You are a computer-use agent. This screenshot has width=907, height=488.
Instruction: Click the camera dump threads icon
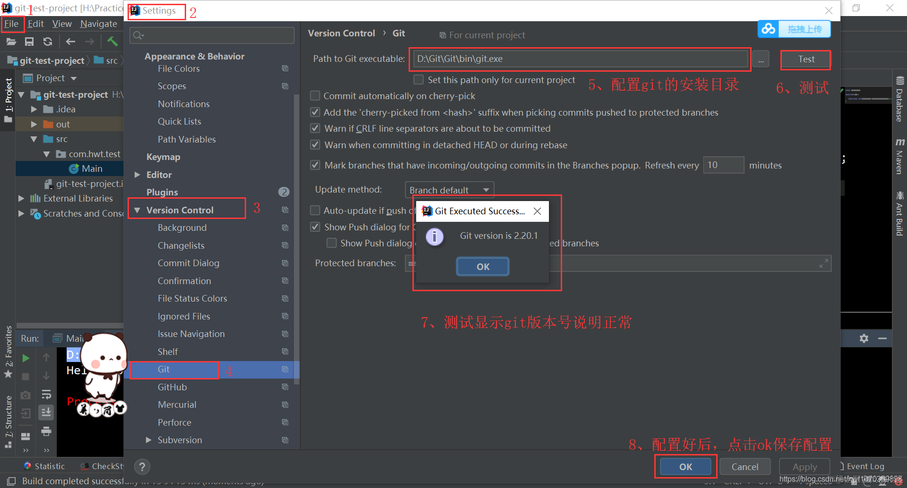coord(26,395)
